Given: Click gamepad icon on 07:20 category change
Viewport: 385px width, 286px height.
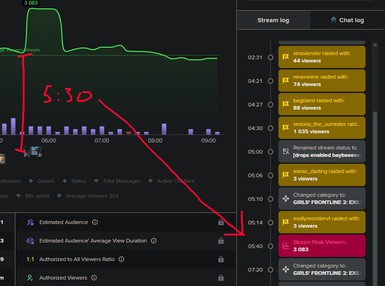Looking at the screenshot, I should tap(286, 269).
